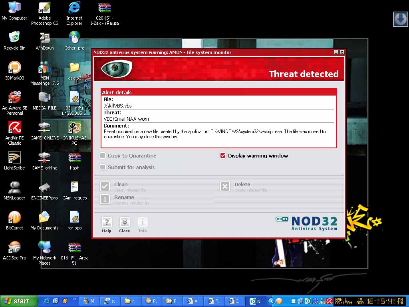Open the Recycle Bin
409x307 pixels.
coord(14,41)
